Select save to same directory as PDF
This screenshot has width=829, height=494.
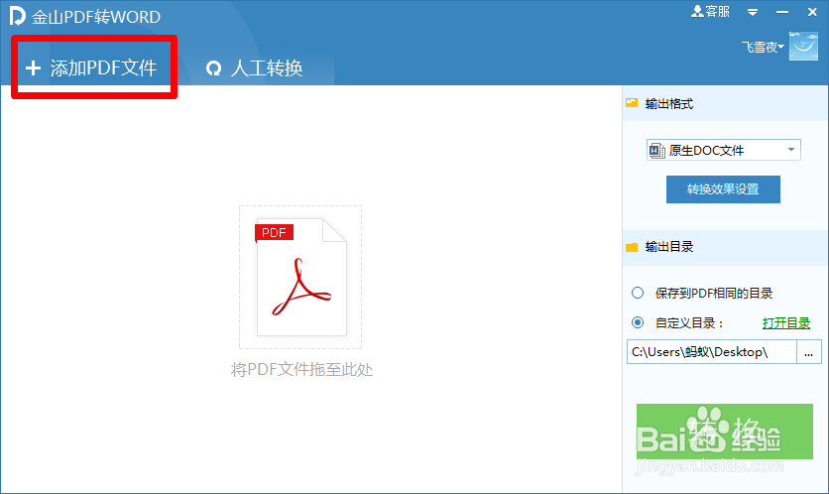pos(638,293)
